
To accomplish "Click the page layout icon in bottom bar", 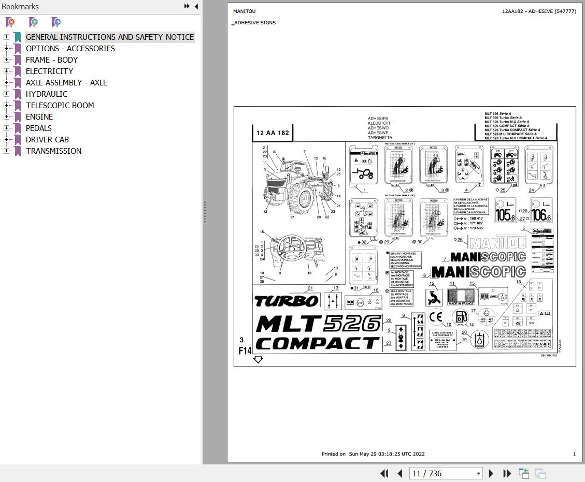I will click(x=524, y=473).
